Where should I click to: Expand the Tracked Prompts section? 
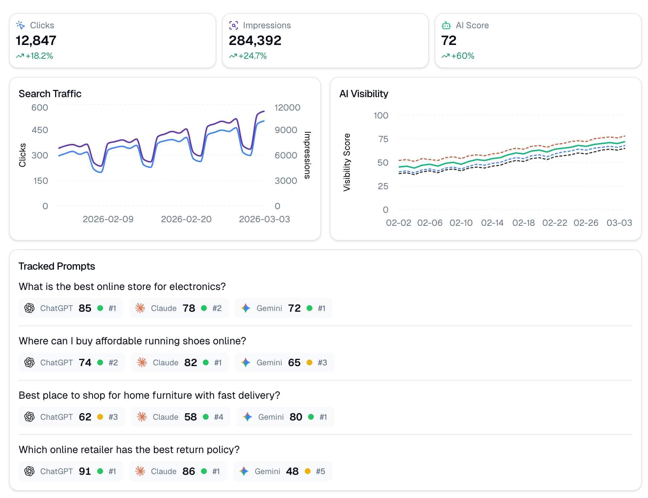click(x=57, y=266)
